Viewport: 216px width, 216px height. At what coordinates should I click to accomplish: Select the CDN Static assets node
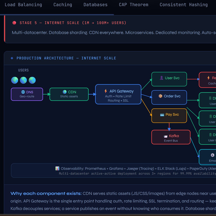click(69, 94)
